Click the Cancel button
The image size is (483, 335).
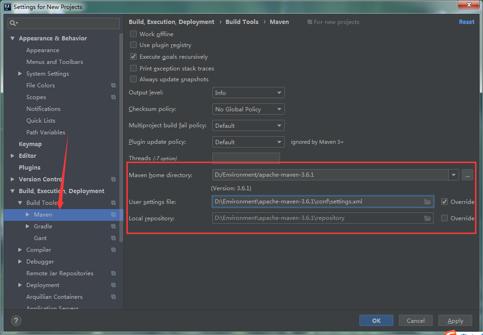click(x=415, y=320)
